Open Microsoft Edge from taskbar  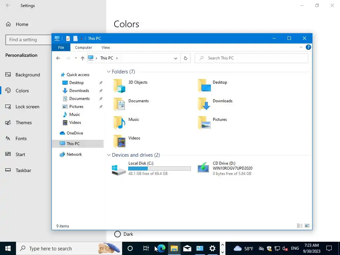(161, 248)
